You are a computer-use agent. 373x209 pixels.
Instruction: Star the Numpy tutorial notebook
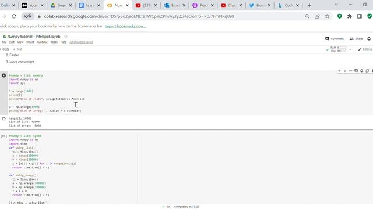[x=66, y=36]
